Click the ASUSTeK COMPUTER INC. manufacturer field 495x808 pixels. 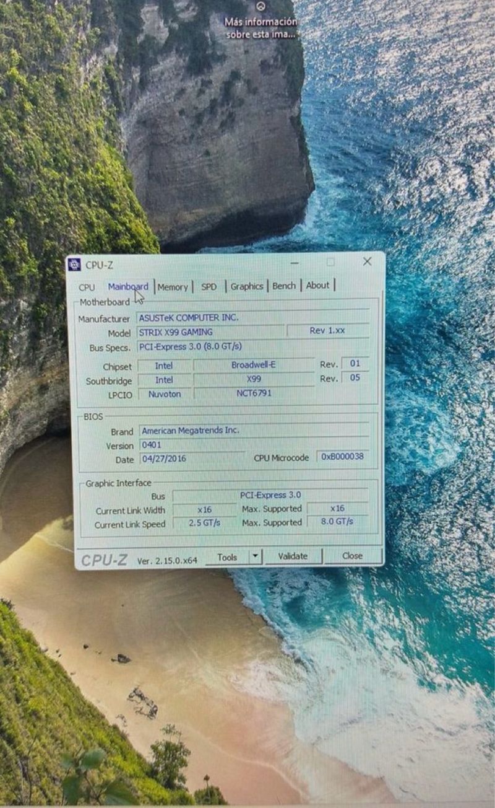[x=253, y=317]
